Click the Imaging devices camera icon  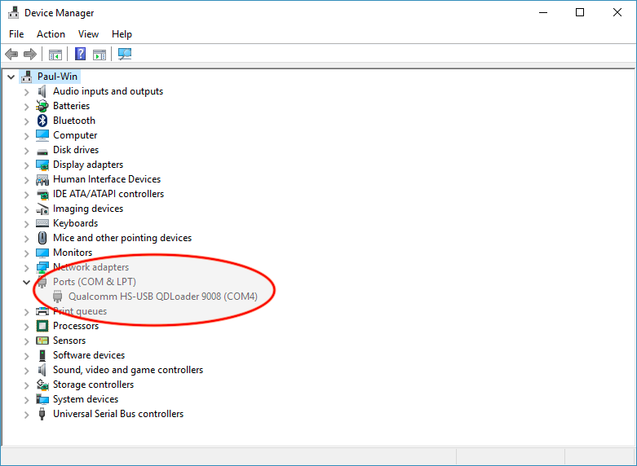pyautogui.click(x=42, y=209)
